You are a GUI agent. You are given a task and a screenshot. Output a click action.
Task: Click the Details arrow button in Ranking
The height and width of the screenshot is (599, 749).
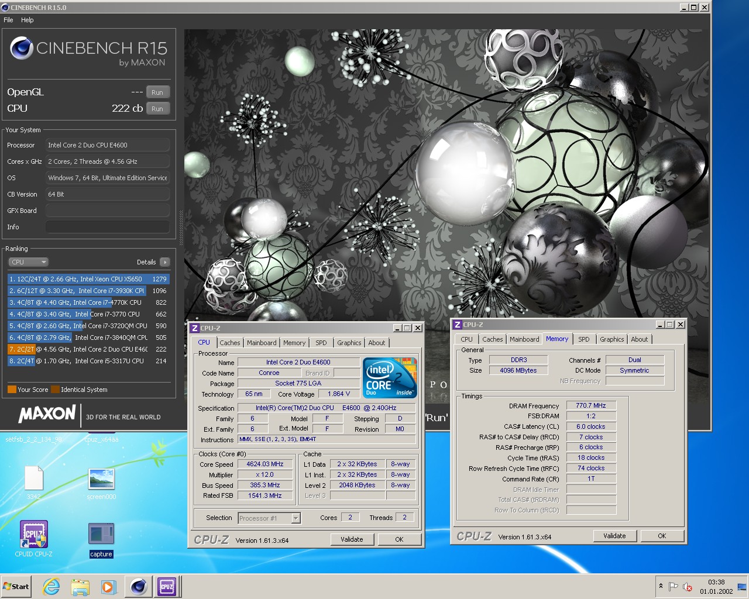[165, 262]
